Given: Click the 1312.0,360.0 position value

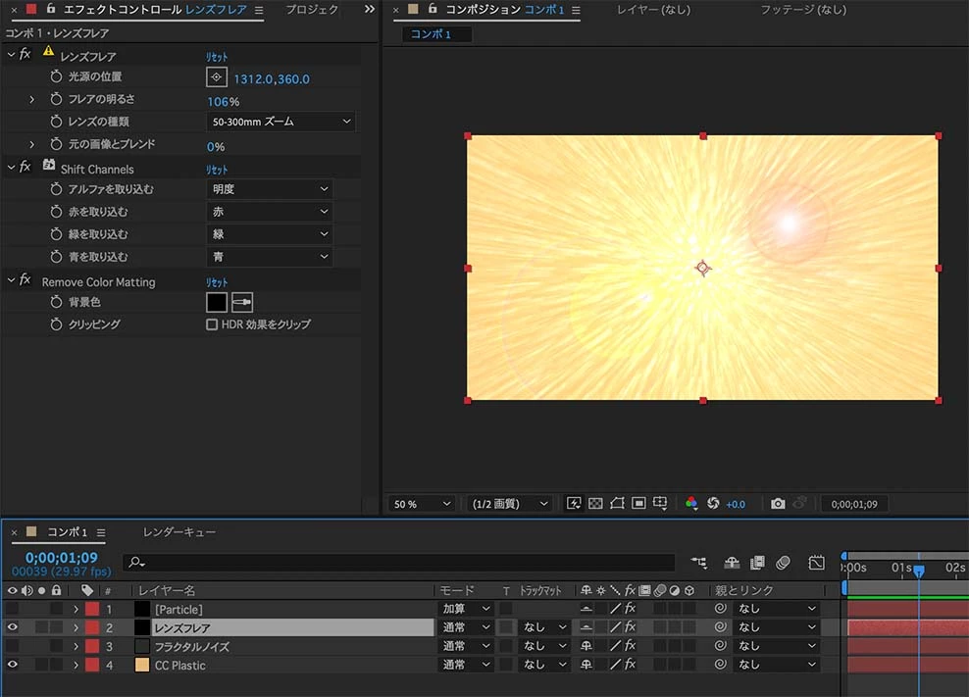Looking at the screenshot, I should coord(272,79).
